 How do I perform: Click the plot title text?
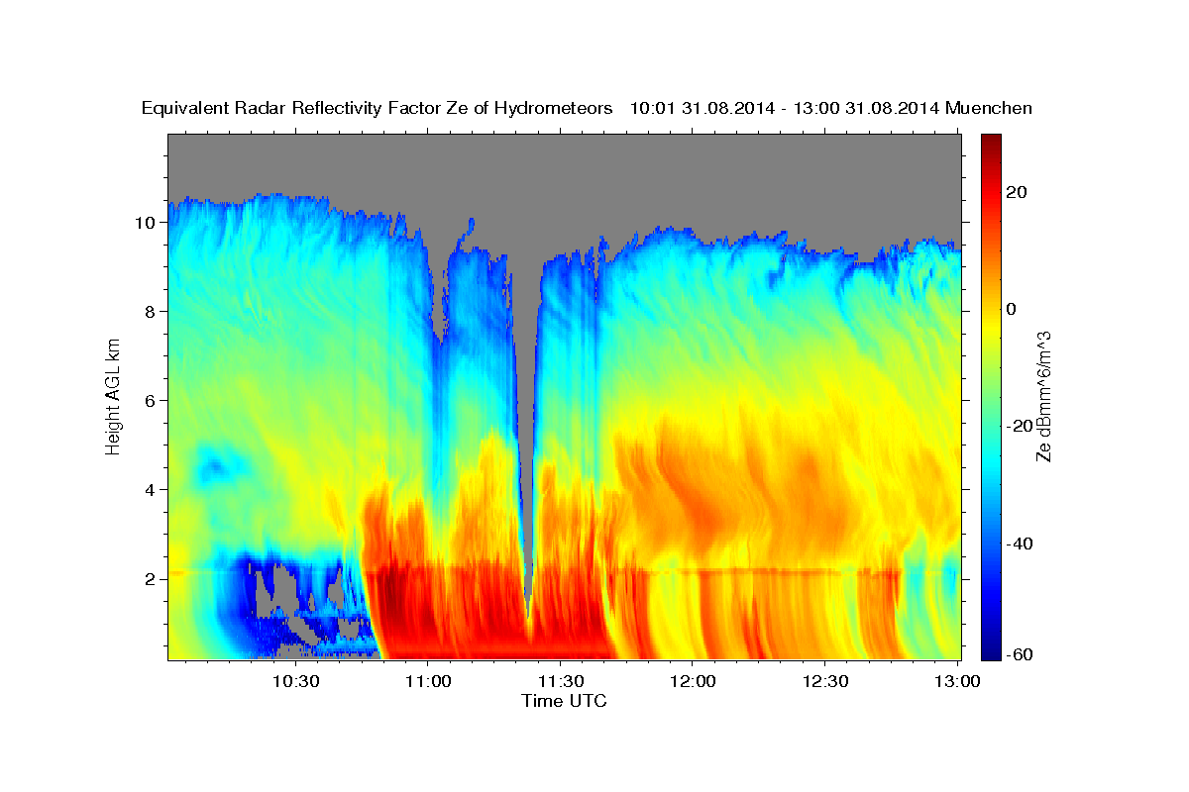point(588,108)
